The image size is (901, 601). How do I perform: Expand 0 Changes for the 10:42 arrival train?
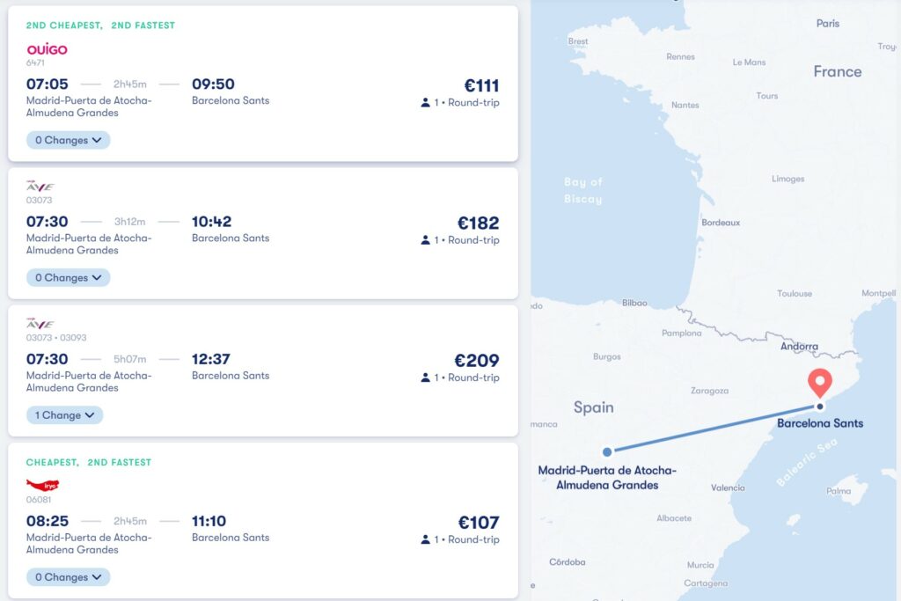[69, 277]
